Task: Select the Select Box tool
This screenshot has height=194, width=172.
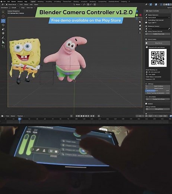Action: click(3, 12)
